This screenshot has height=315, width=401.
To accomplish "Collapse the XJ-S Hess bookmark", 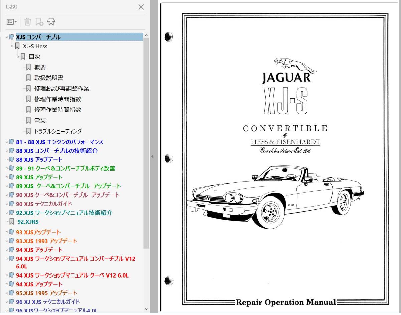I will pos(12,46).
